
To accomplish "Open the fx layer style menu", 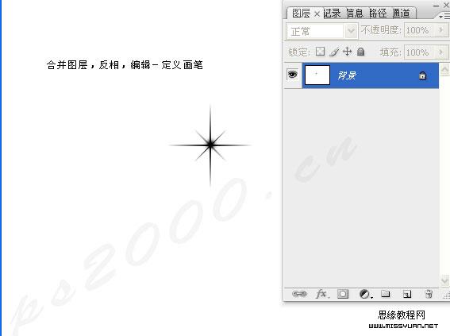I will (x=322, y=294).
